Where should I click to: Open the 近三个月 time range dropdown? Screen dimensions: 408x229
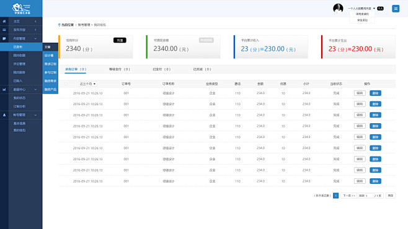(87, 84)
